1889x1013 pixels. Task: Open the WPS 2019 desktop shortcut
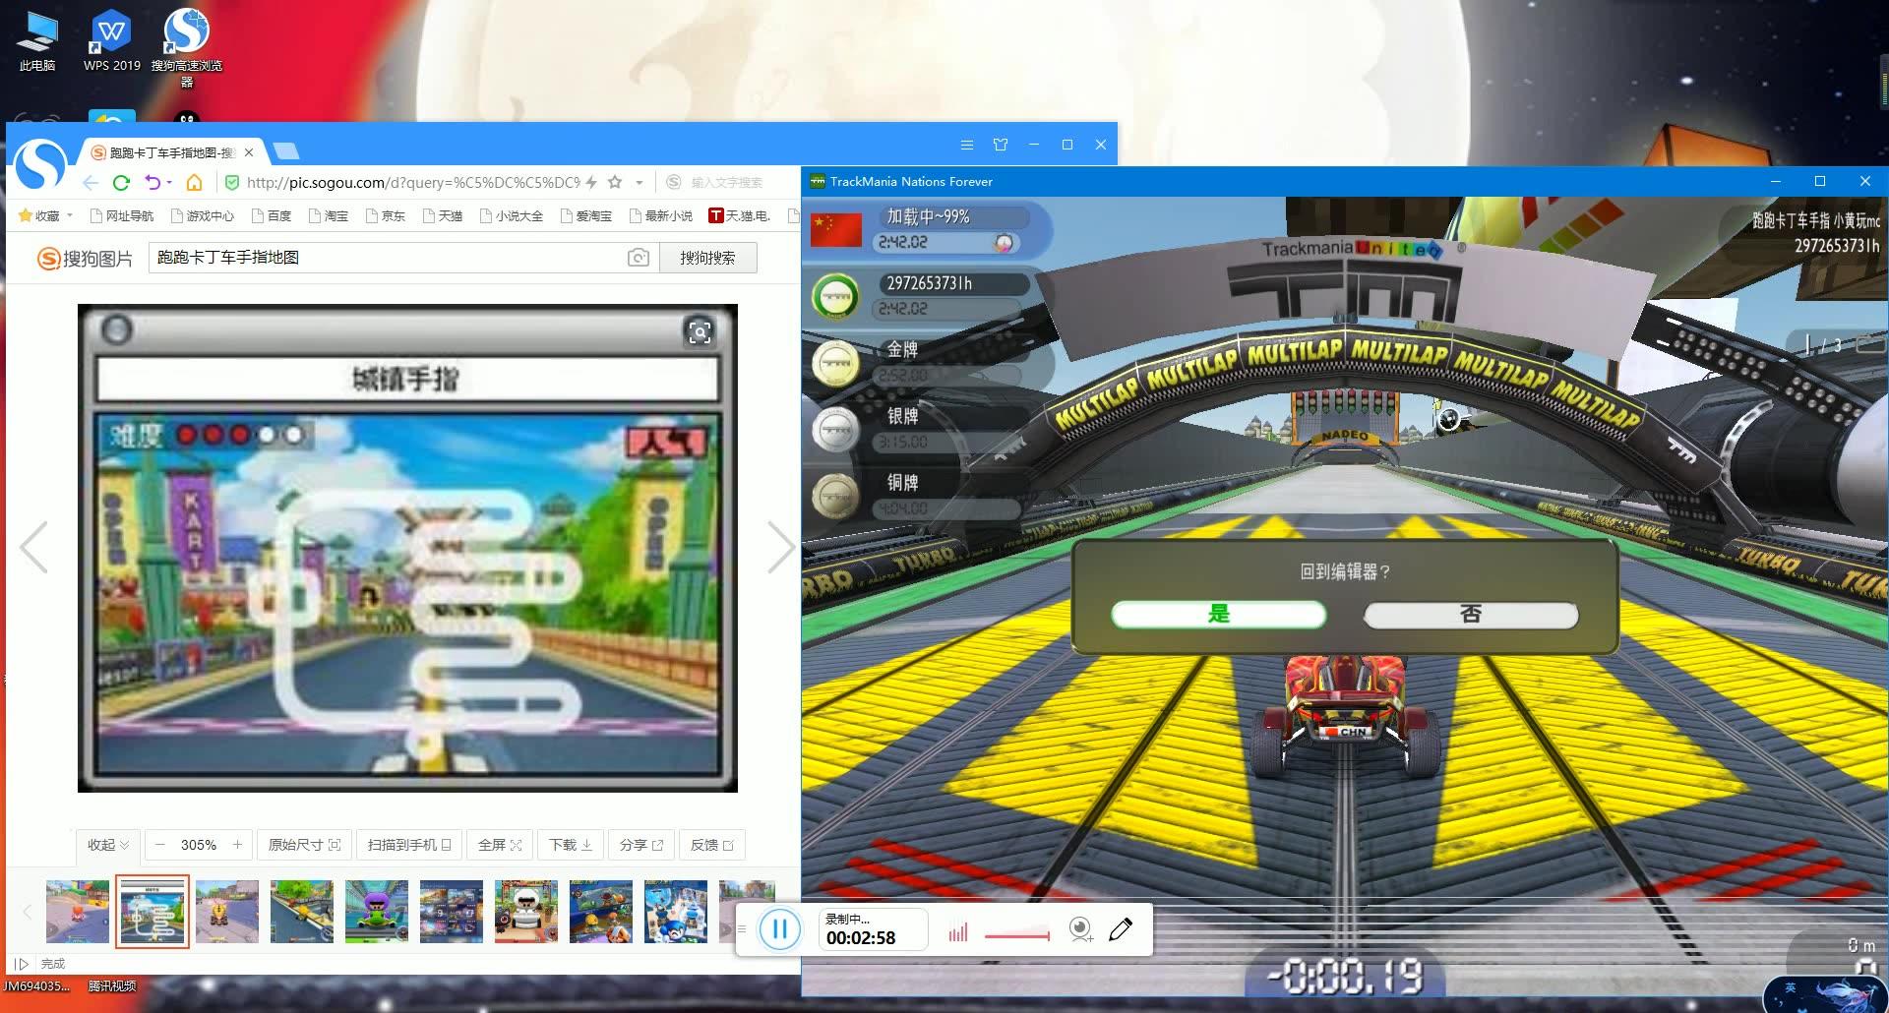click(x=112, y=41)
